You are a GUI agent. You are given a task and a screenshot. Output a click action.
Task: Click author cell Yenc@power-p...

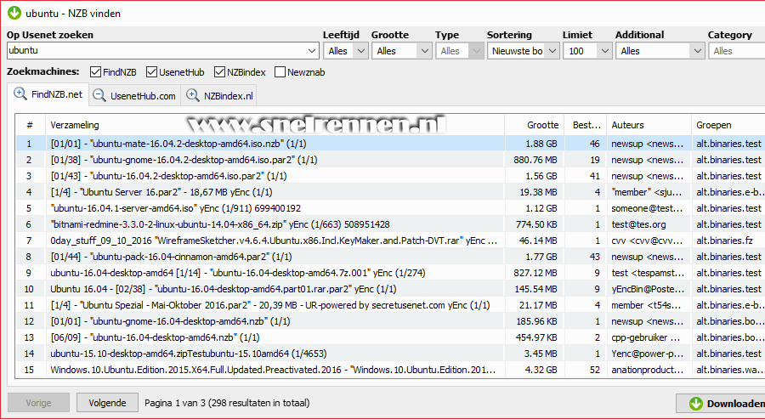[x=647, y=354]
